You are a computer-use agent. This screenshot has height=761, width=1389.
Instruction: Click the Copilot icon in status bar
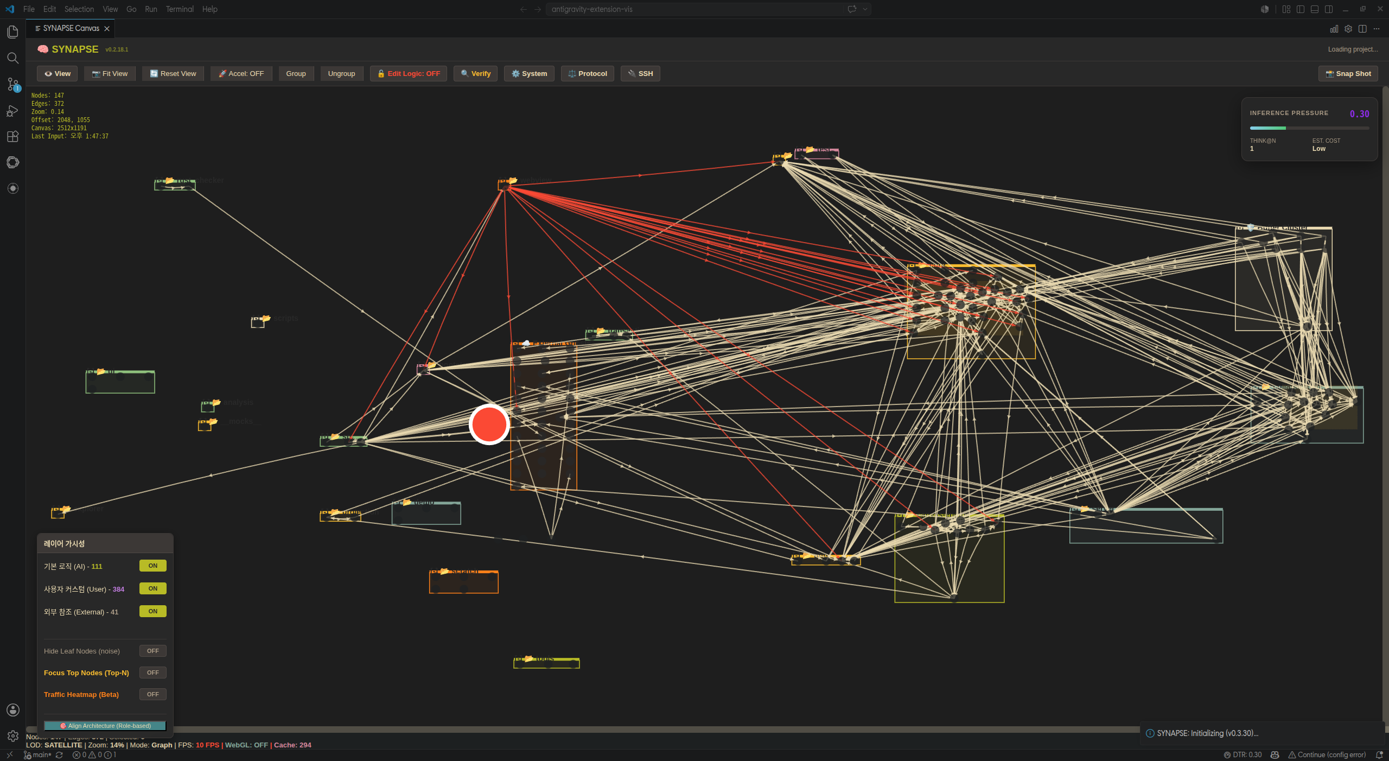pyautogui.click(x=1275, y=755)
